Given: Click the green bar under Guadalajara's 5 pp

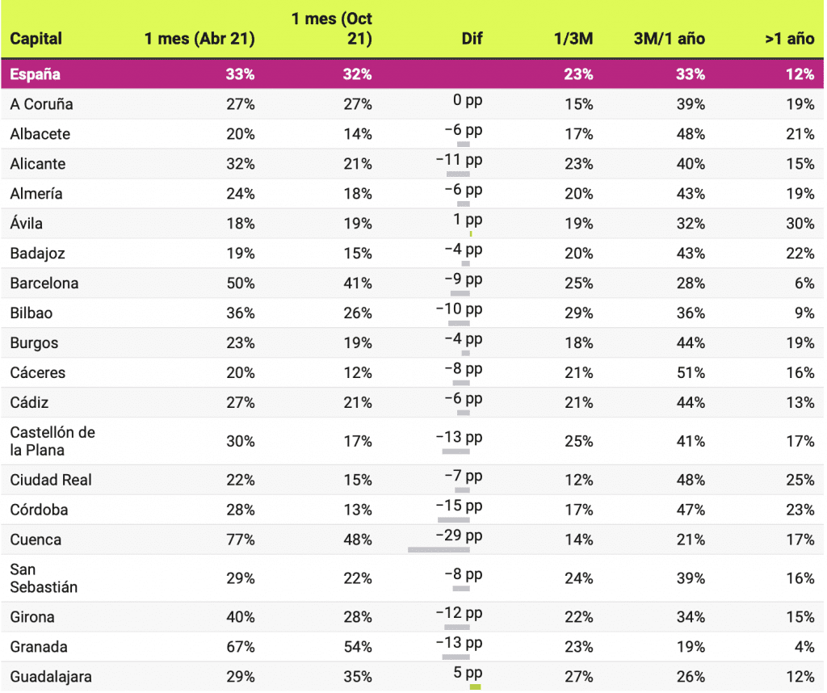Looking at the screenshot, I should 475,687.
